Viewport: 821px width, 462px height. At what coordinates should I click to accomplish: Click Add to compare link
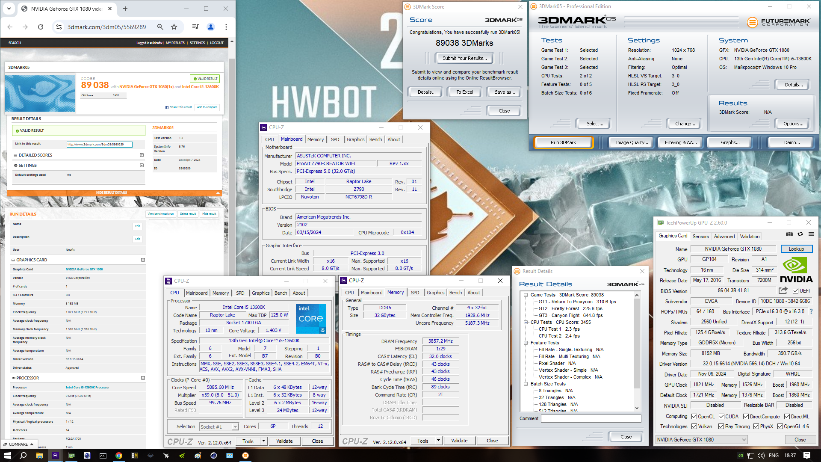pos(207,107)
